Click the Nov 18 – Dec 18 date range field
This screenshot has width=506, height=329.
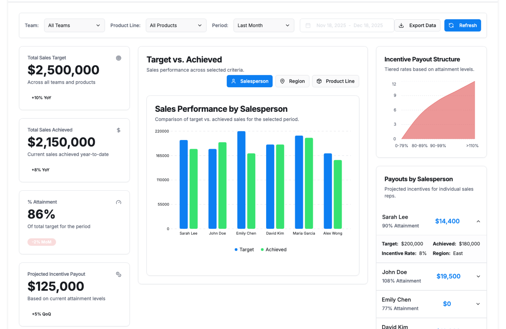click(349, 26)
